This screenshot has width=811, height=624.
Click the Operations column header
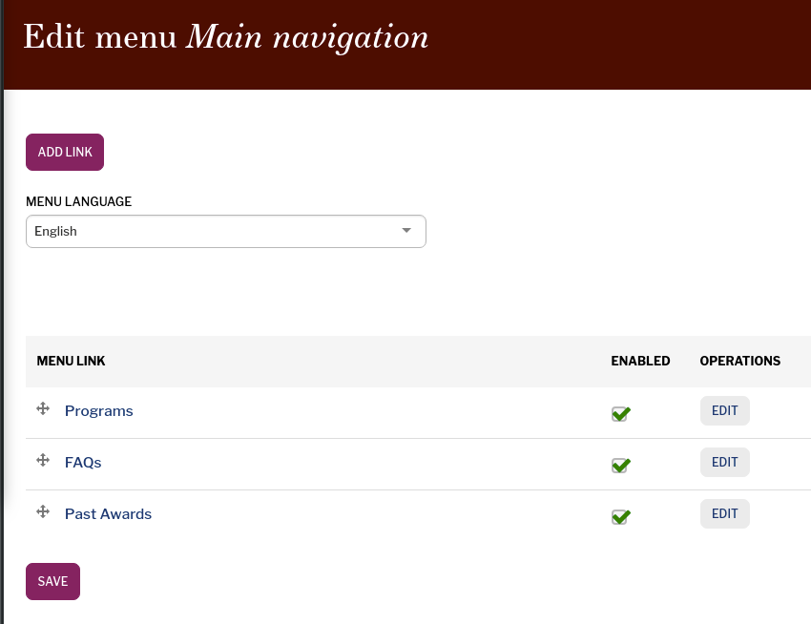(x=739, y=361)
